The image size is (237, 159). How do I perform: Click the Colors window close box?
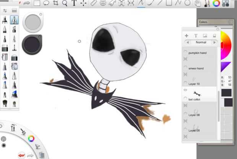click(231, 22)
